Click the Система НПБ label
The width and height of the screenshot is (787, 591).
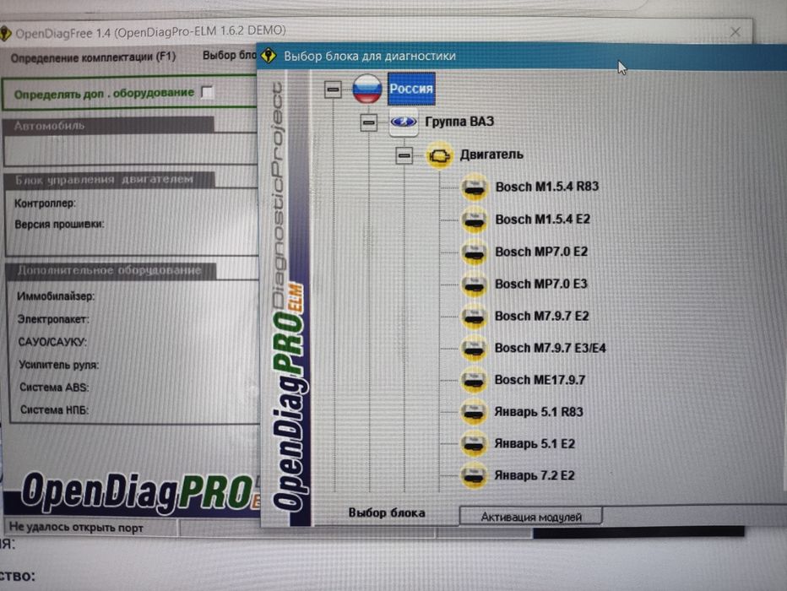54,409
